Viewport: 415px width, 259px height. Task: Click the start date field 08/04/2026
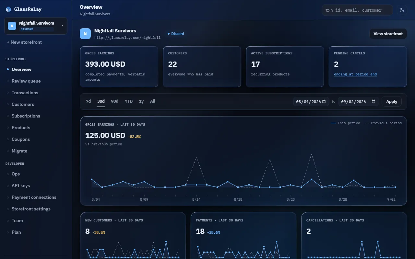pyautogui.click(x=311, y=102)
